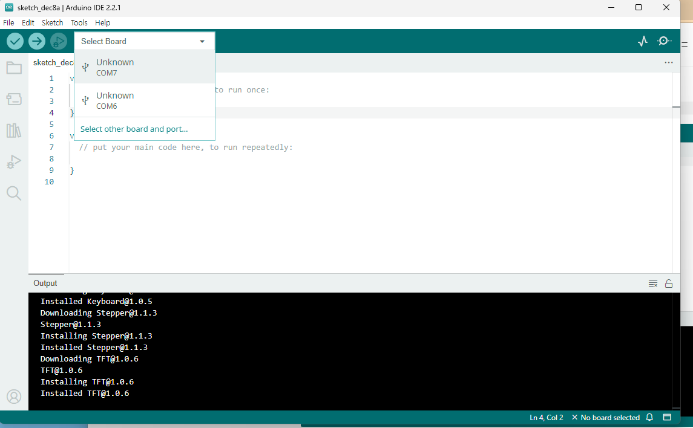
Task: Open the Sketchbook folder panel
Action: coord(14,68)
